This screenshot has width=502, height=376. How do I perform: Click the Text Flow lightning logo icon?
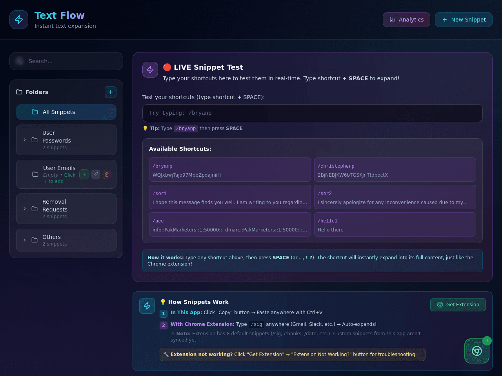click(x=19, y=20)
